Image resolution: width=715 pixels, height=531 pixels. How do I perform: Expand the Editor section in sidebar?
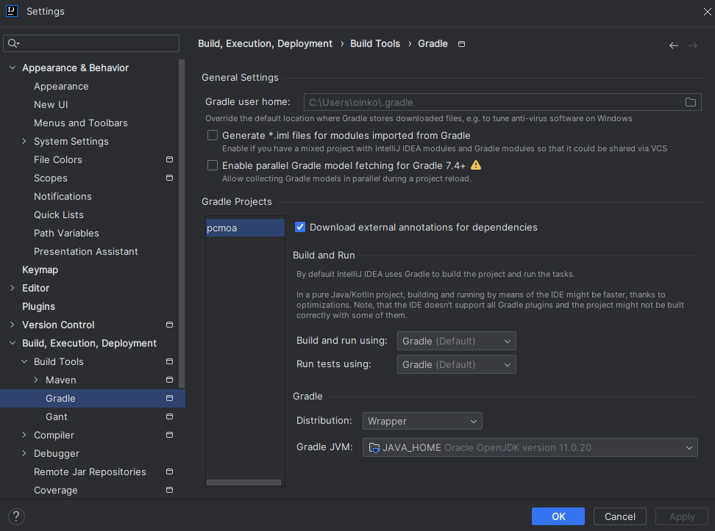[12, 287]
